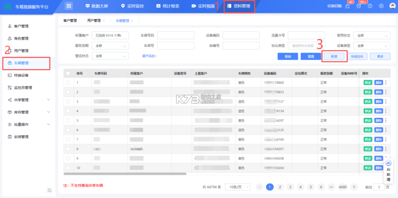Viewport: 398px width, 198px height.
Task: Check the checkbox for row 10
Action: pyautogui.click(x=68, y=167)
